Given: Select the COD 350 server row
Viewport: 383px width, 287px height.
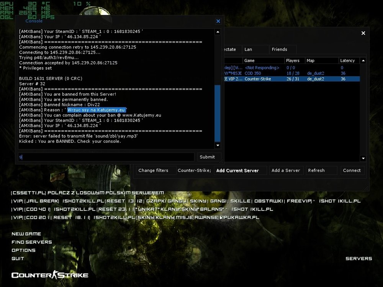Looking at the screenshot, I should pos(292,73).
